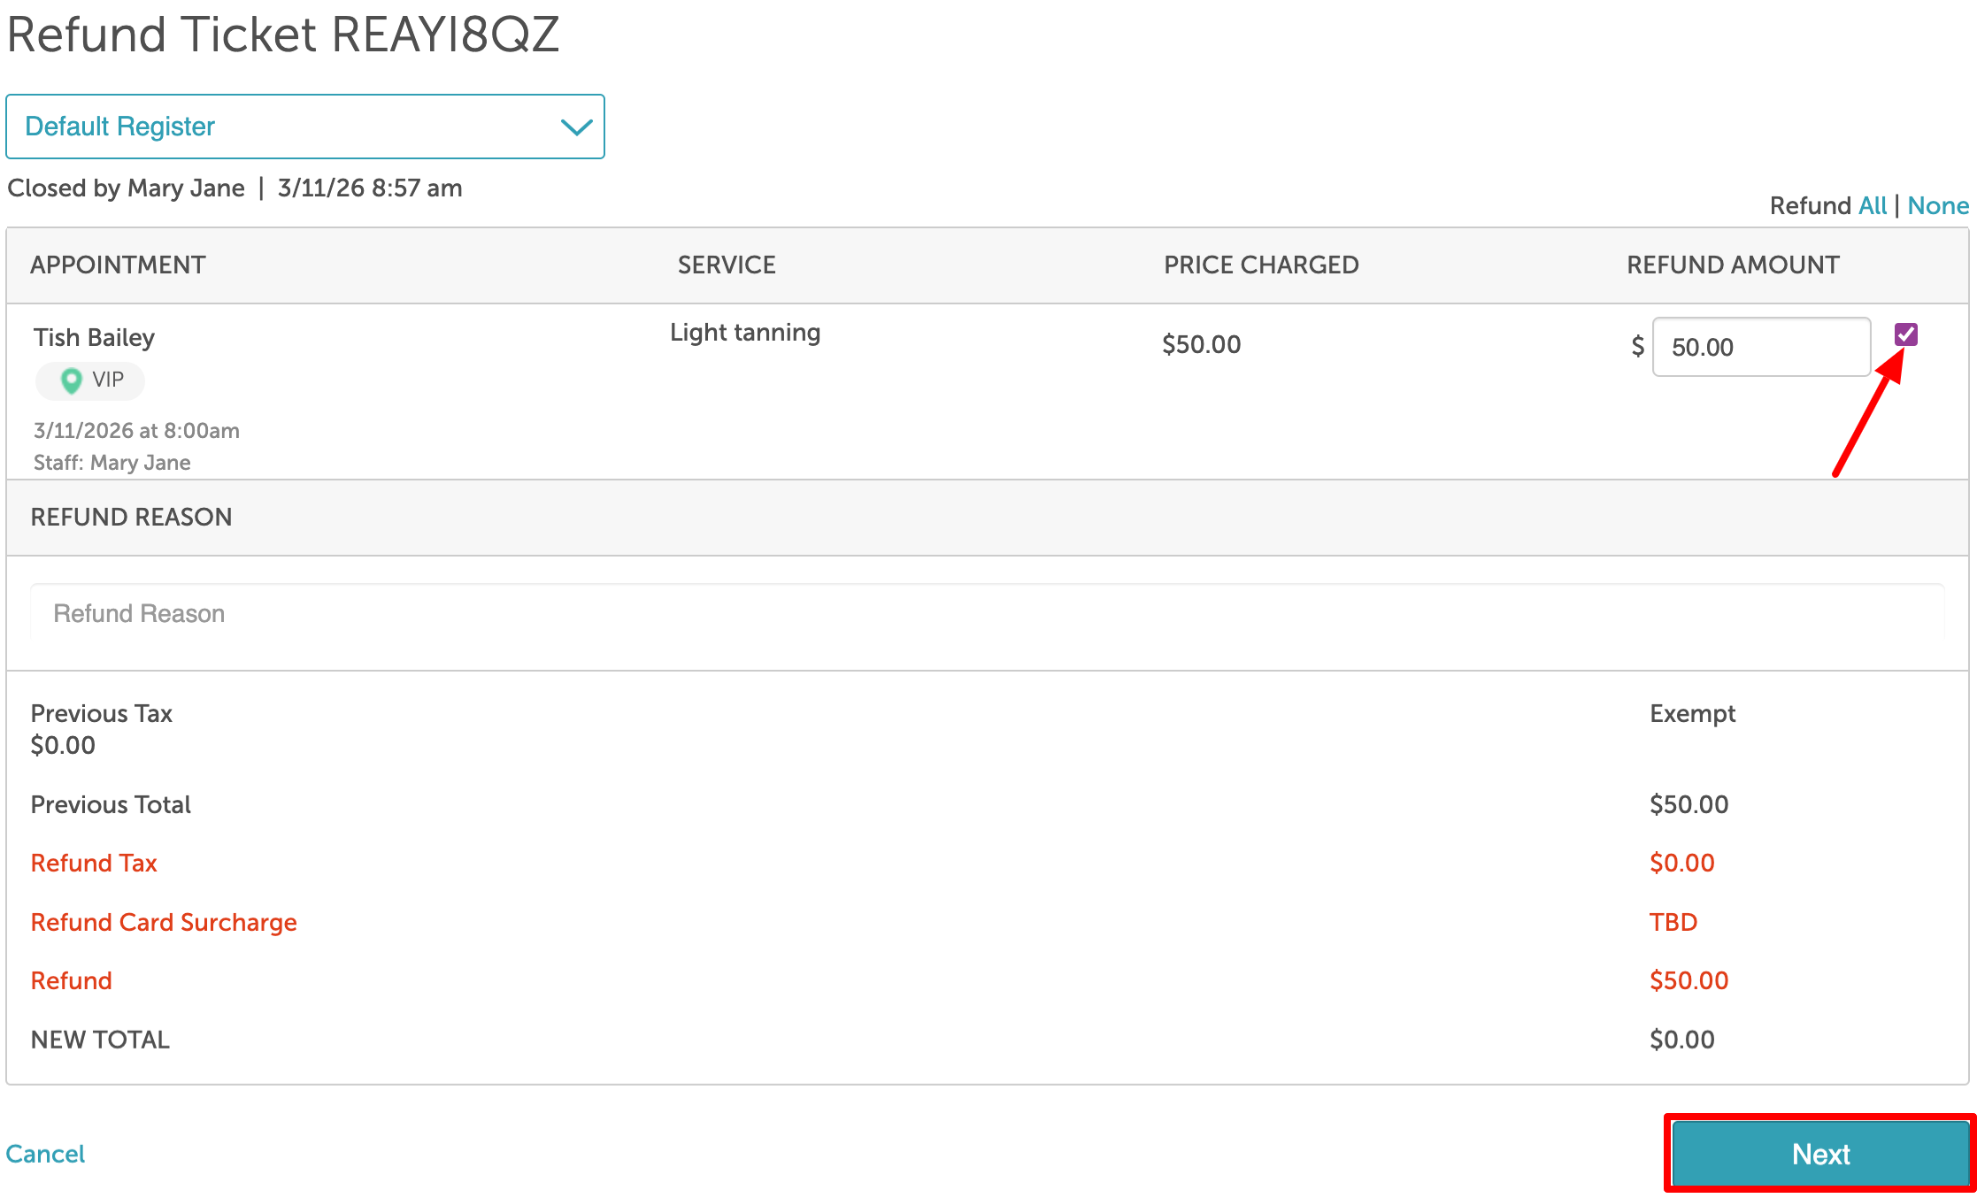Open the Default Register dropdown
Viewport: 1977px width, 1198px height.
304,127
